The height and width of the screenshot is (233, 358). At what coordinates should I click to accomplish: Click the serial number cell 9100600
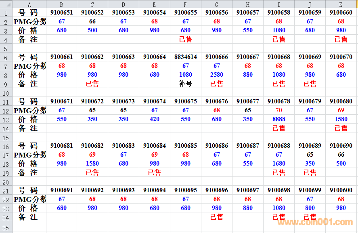click(341, 190)
